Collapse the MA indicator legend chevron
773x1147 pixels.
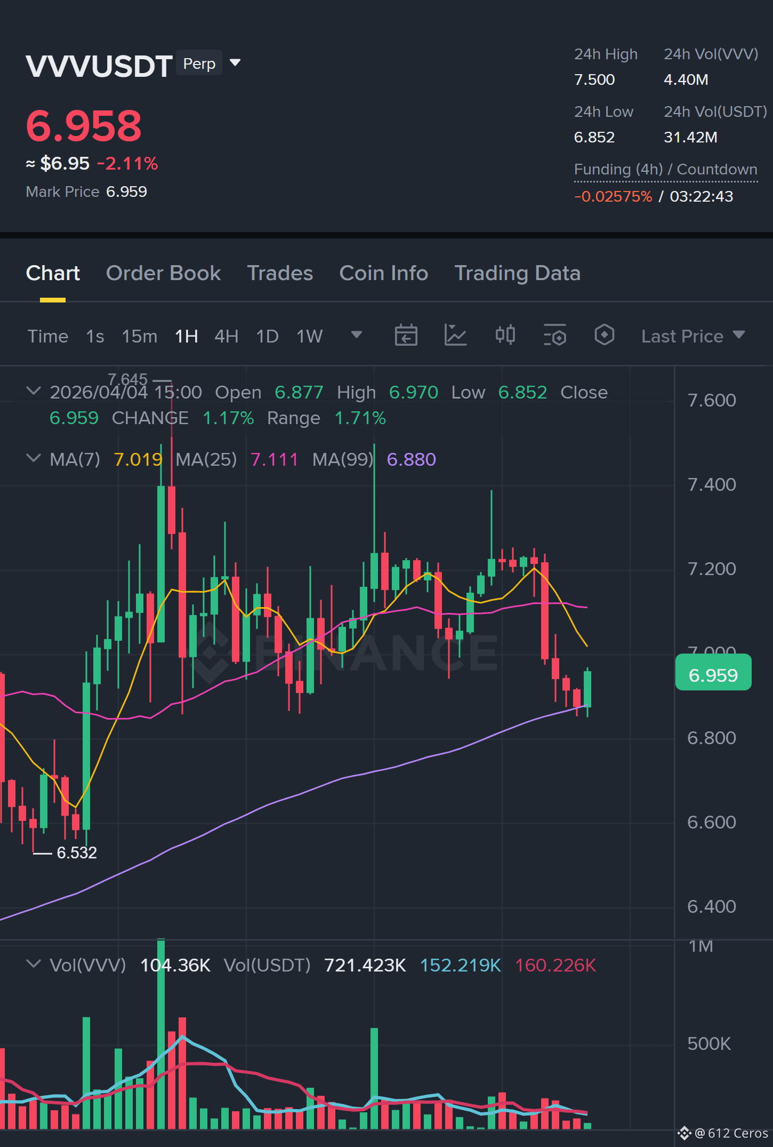[33, 458]
